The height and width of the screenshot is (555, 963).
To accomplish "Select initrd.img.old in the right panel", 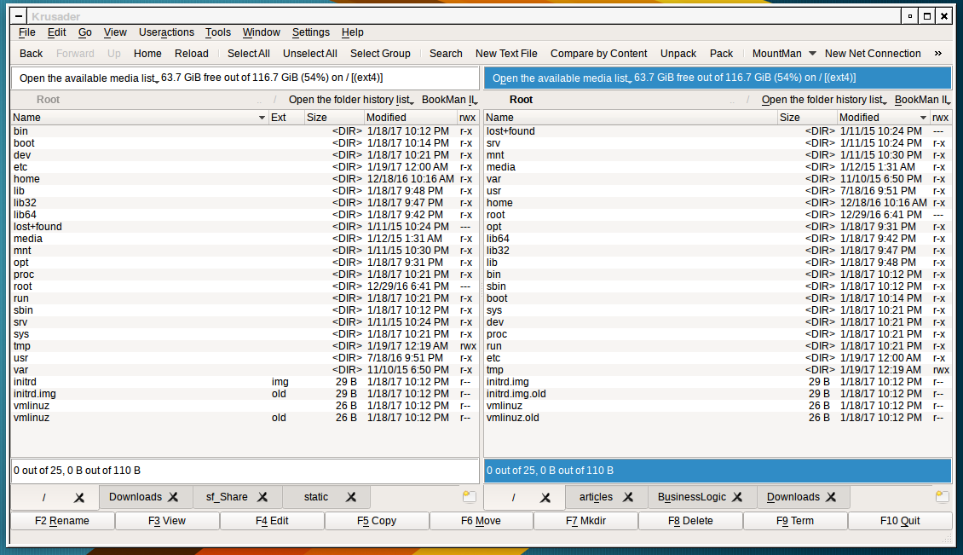I will pyautogui.click(x=718, y=394).
